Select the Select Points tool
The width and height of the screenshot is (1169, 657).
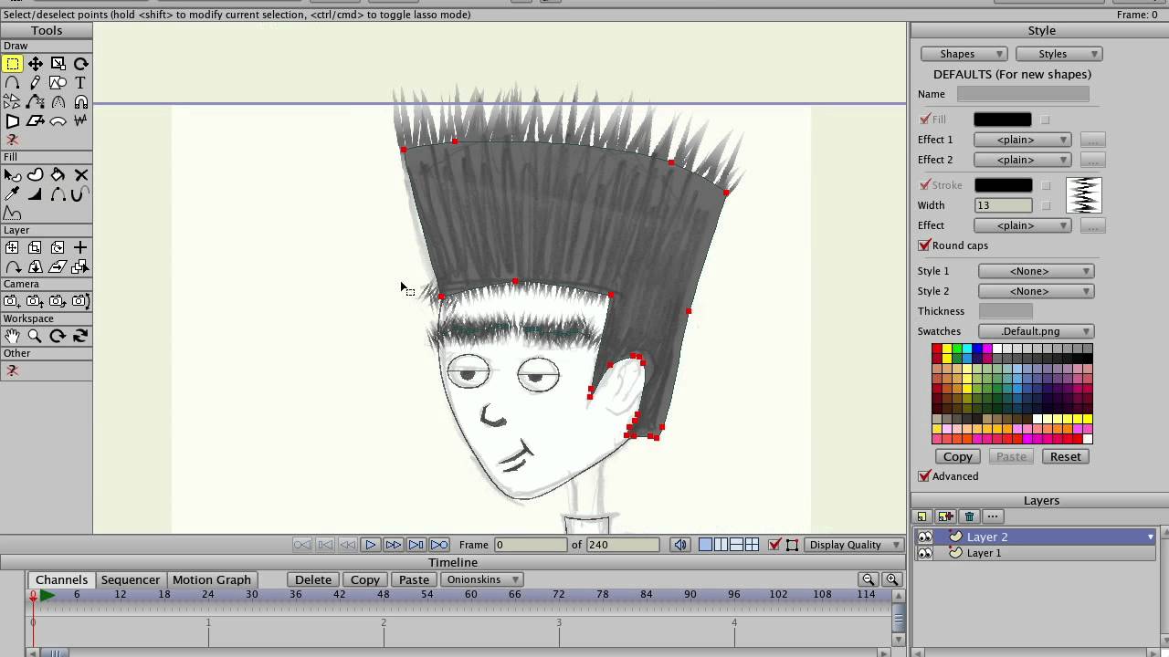click(x=12, y=64)
